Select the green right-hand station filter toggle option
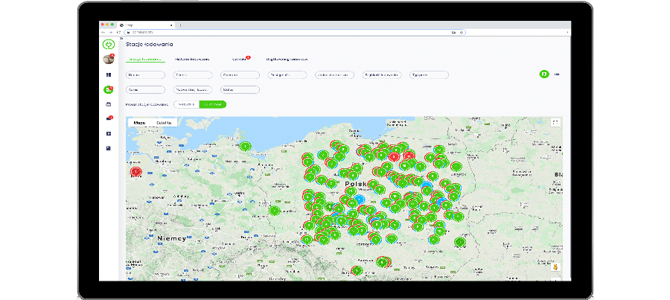The width and height of the screenshot is (670, 300). tap(213, 104)
